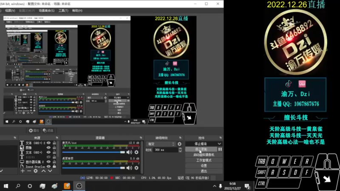Pop out the 来源 sources dock

click(57, 138)
